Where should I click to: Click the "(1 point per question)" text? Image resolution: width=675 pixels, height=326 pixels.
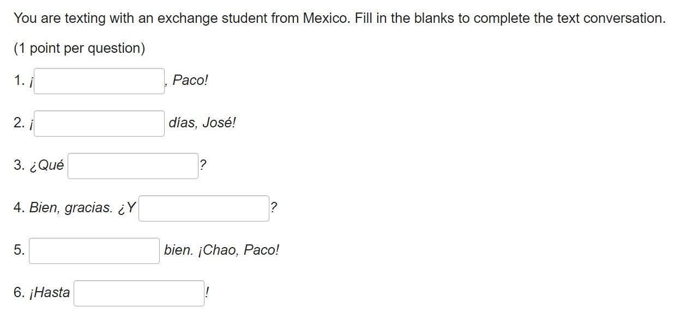(x=80, y=48)
